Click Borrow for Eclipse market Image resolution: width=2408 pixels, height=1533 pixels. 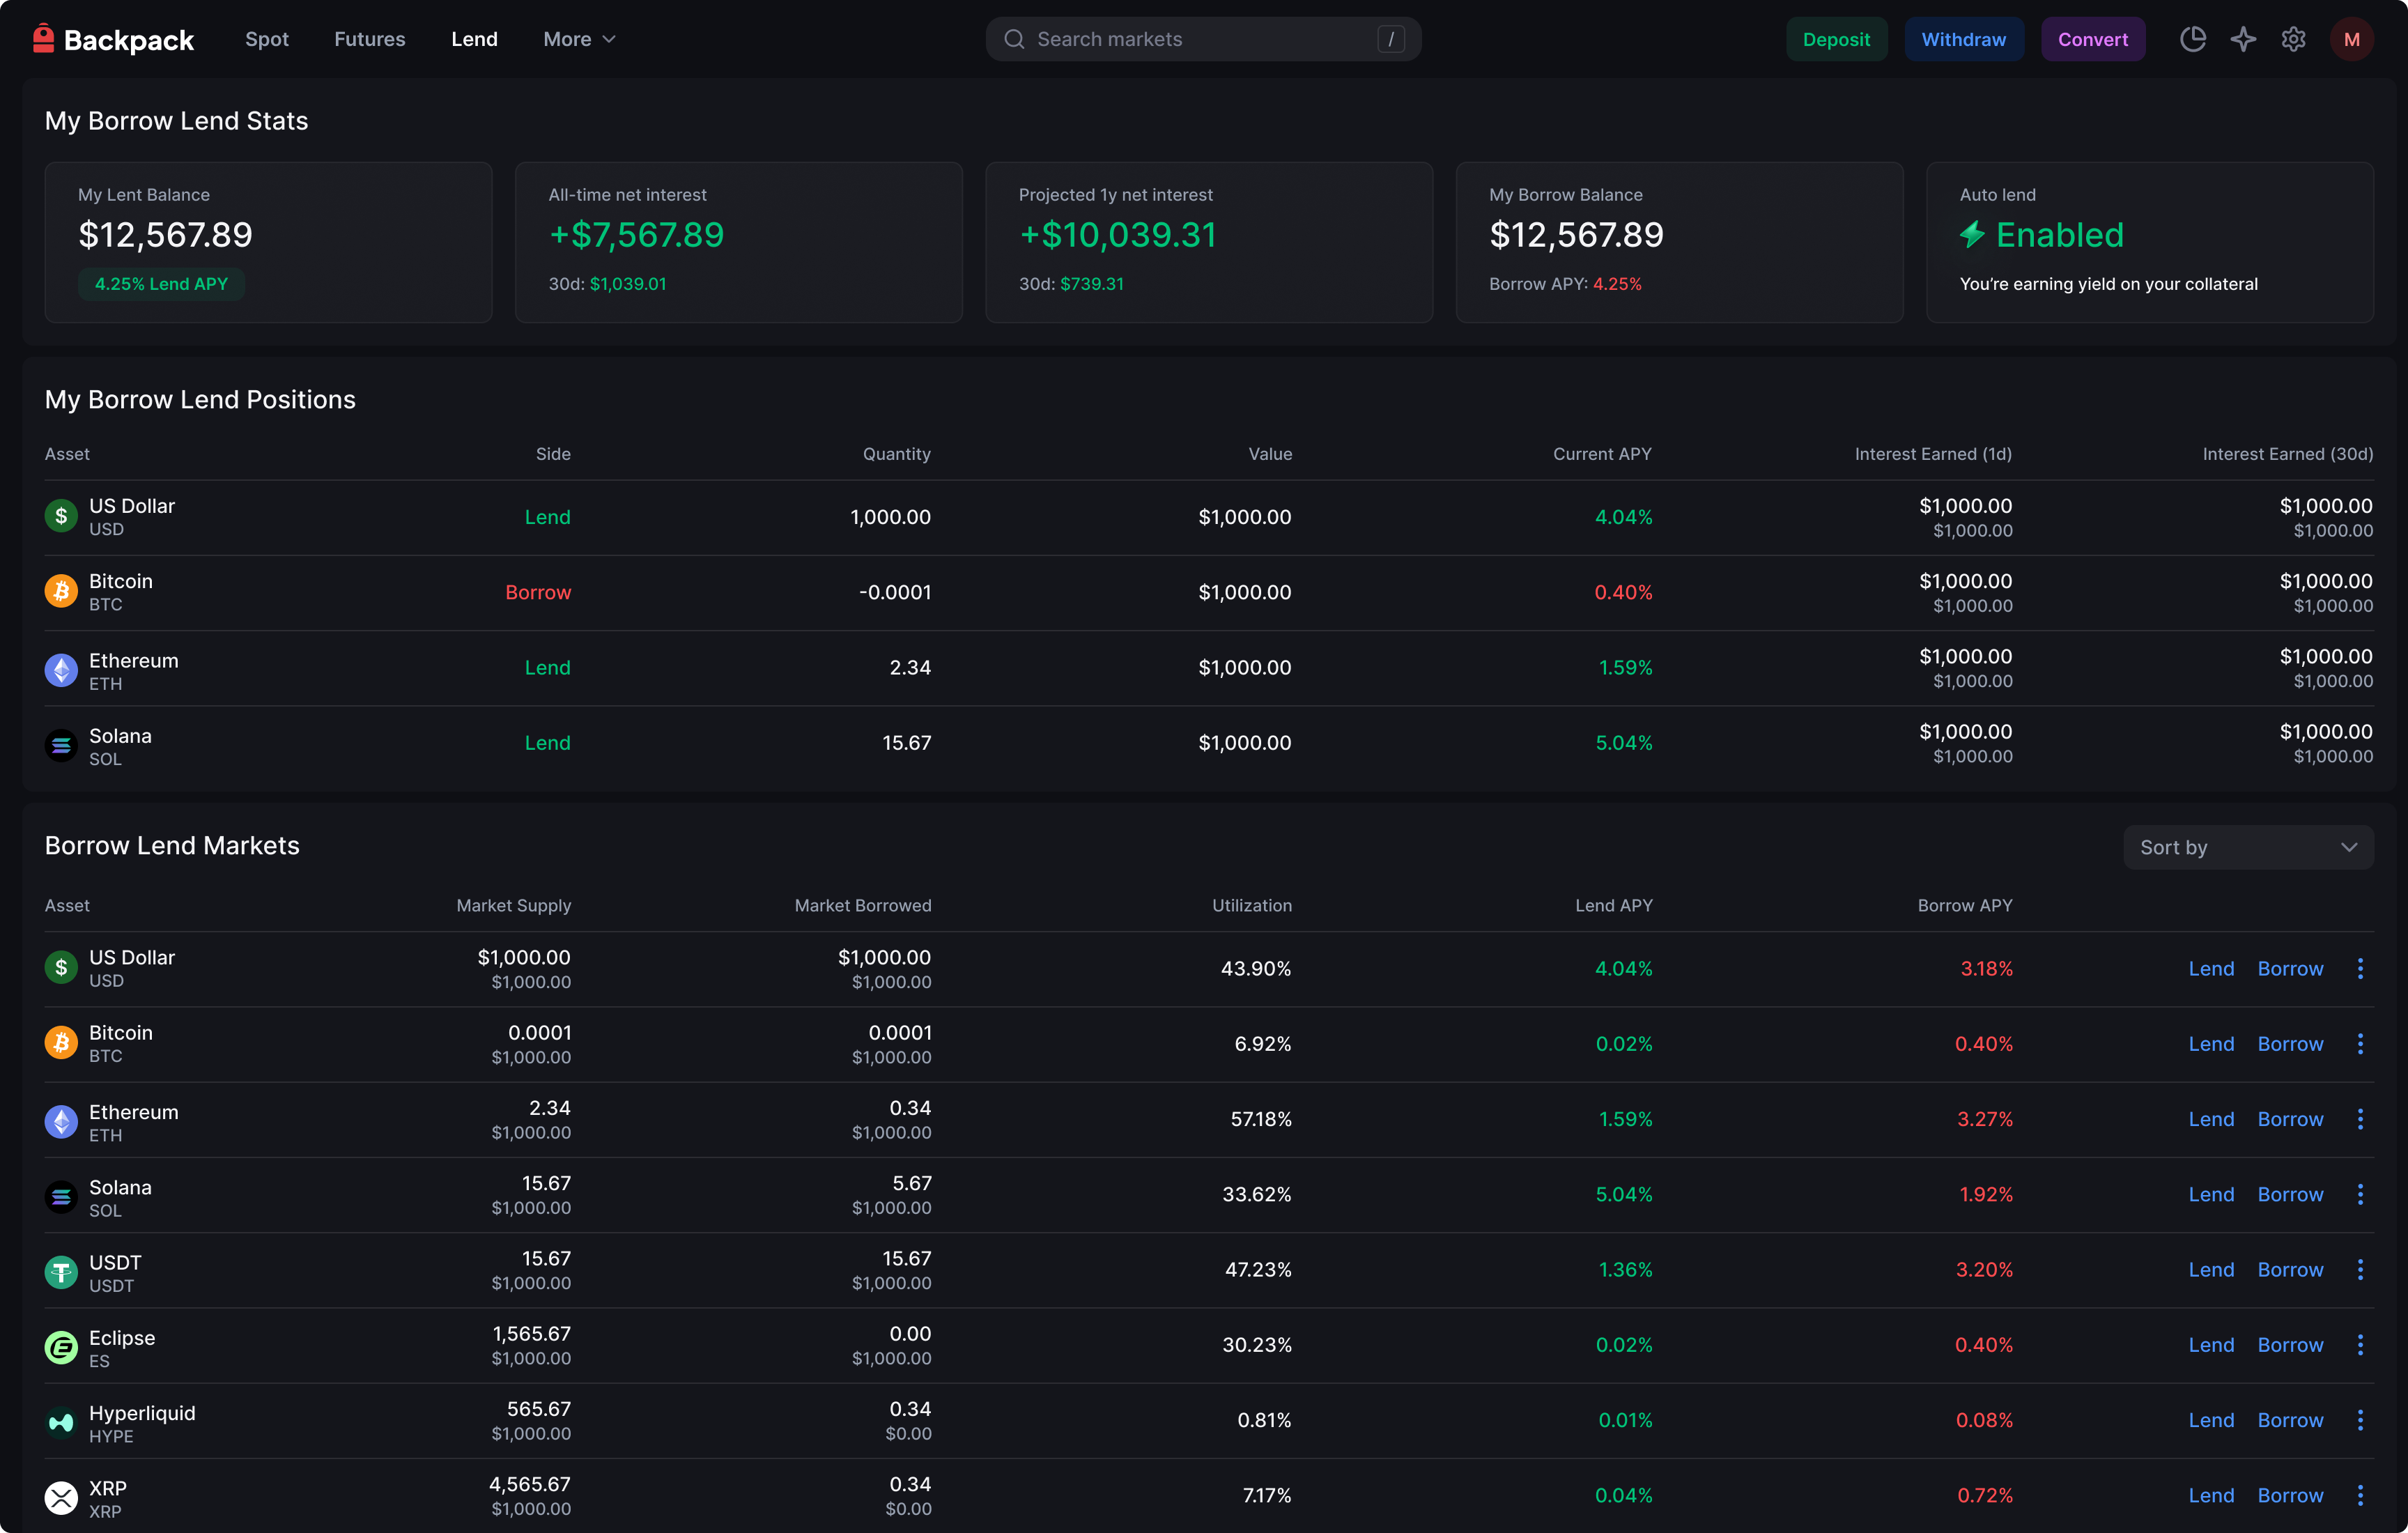[2290, 1344]
